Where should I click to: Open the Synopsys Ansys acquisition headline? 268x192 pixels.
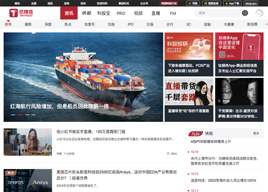point(116,175)
